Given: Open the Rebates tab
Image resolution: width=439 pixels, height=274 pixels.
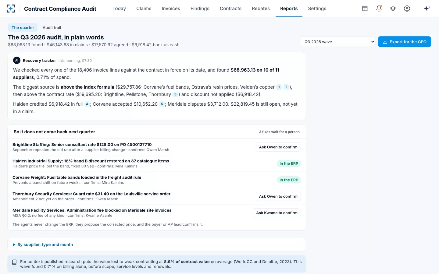Looking at the screenshot, I should (261, 9).
